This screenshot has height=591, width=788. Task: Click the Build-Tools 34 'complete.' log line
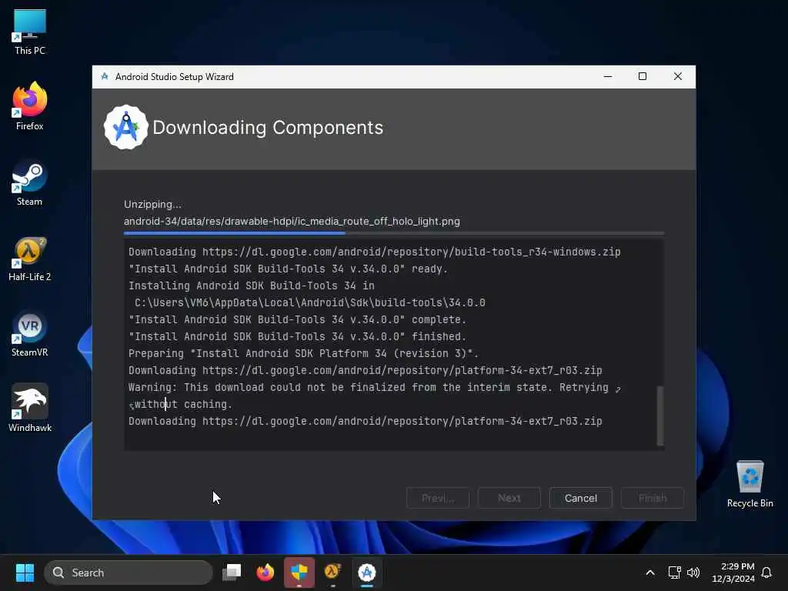coord(297,319)
